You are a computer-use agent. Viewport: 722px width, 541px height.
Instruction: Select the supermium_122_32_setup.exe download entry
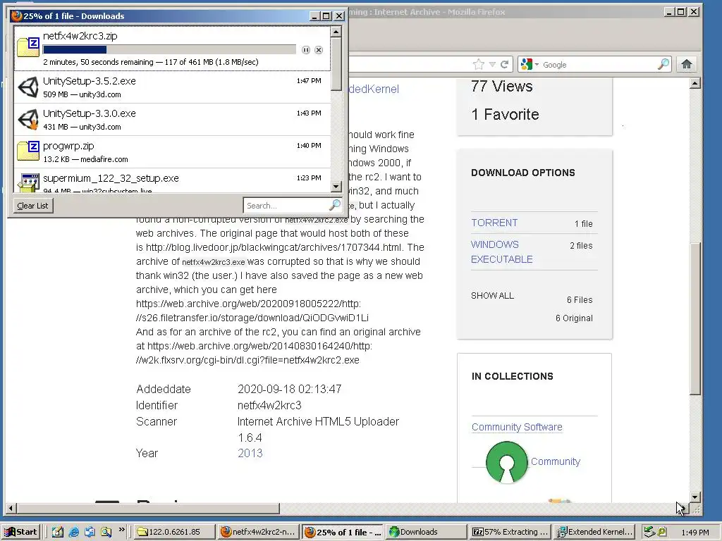tap(172, 181)
